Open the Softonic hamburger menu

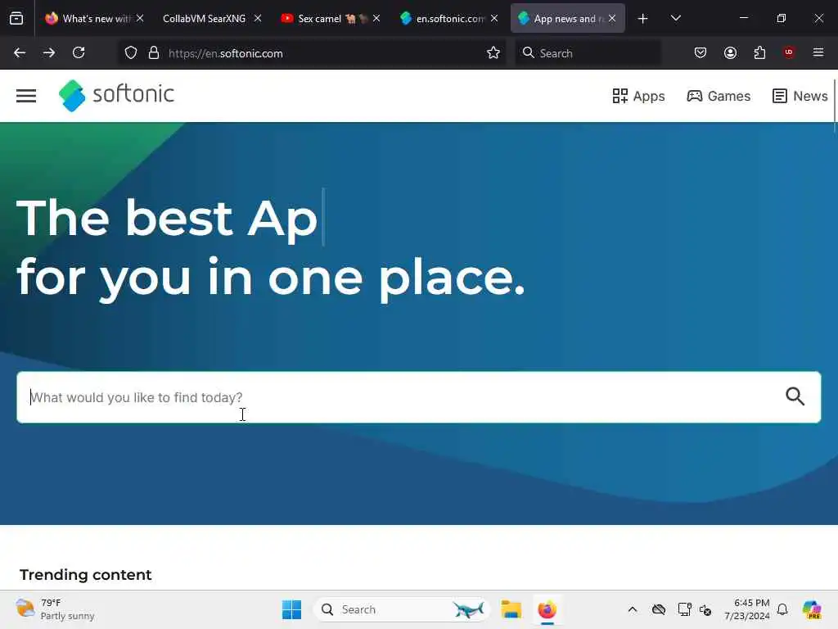26,96
